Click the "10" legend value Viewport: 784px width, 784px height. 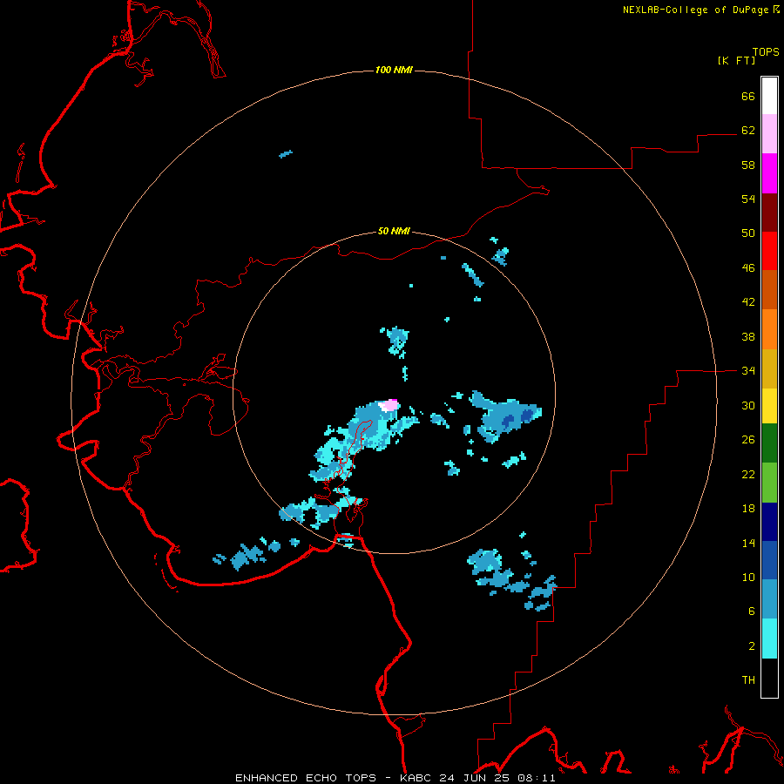pos(748,578)
